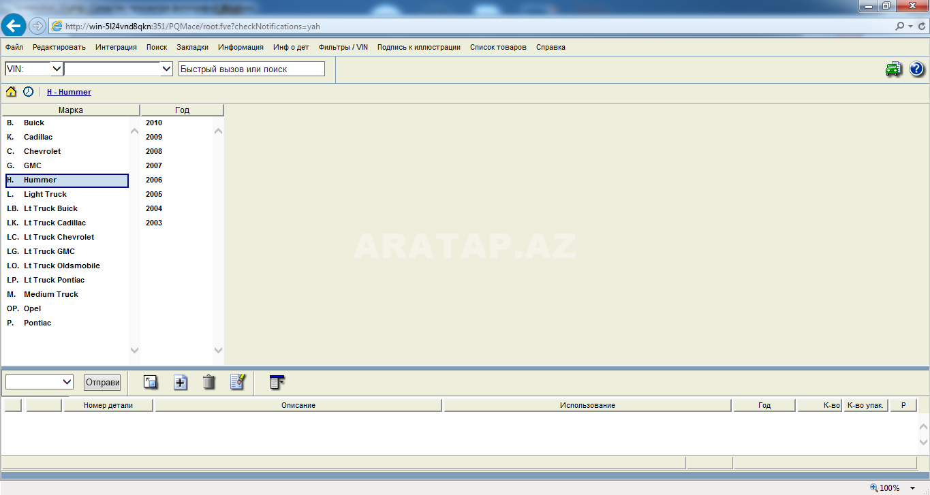This screenshot has width=930, height=495.
Task: Open the Интеграция menu
Action: coord(116,47)
